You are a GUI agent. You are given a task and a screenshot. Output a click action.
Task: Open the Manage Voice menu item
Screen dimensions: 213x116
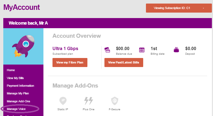click(x=16, y=109)
